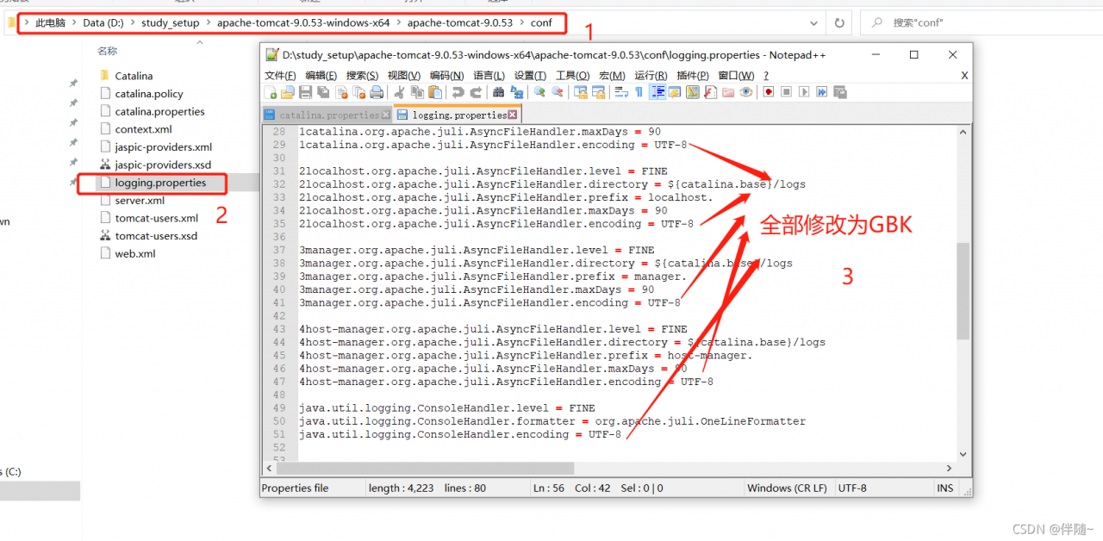Image resolution: width=1103 pixels, height=541 pixels.
Task: Click the Paste clipboard icon
Action: tap(435, 92)
